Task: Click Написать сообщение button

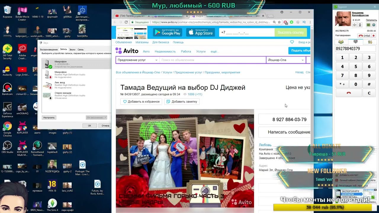Action: click(x=285, y=132)
